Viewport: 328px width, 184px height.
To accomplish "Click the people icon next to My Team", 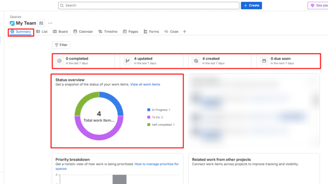I will point(41,23).
